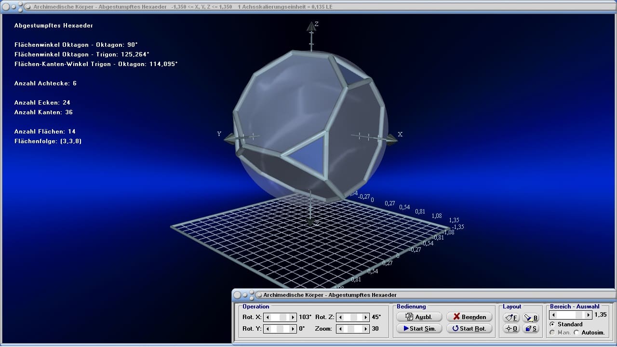Click the O layout button with crosshair icon

[x=511, y=329]
